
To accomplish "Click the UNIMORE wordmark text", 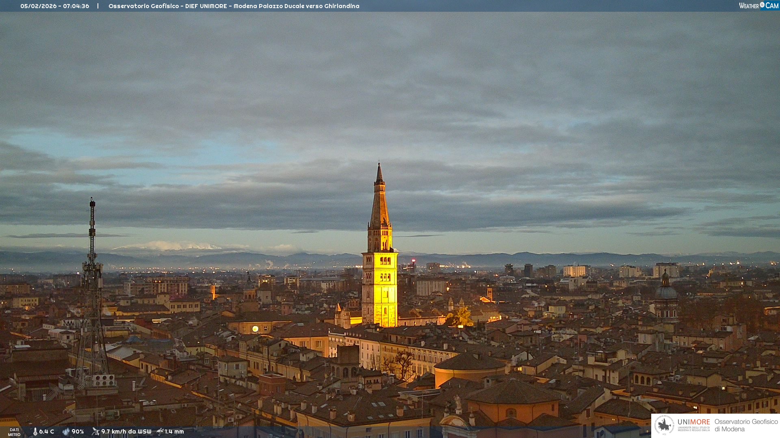I will [693, 422].
